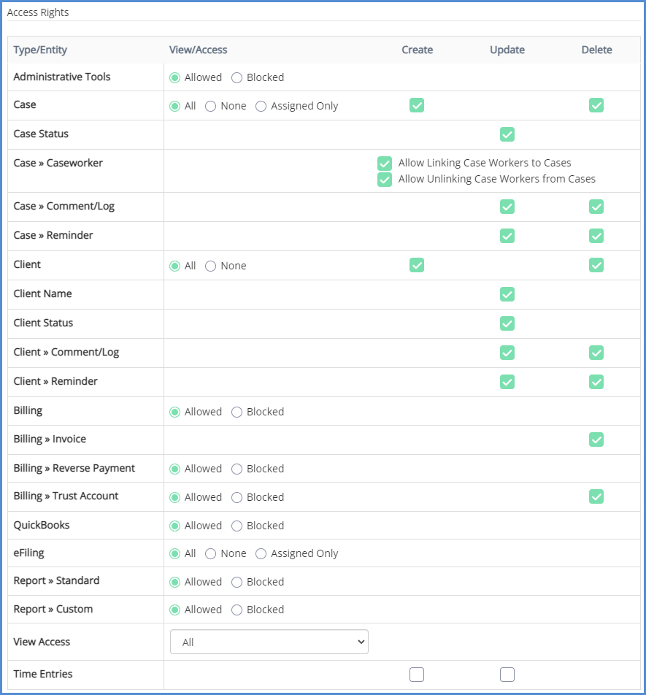Block Billing access
Viewport: 646px width, 695px height.
tap(237, 412)
